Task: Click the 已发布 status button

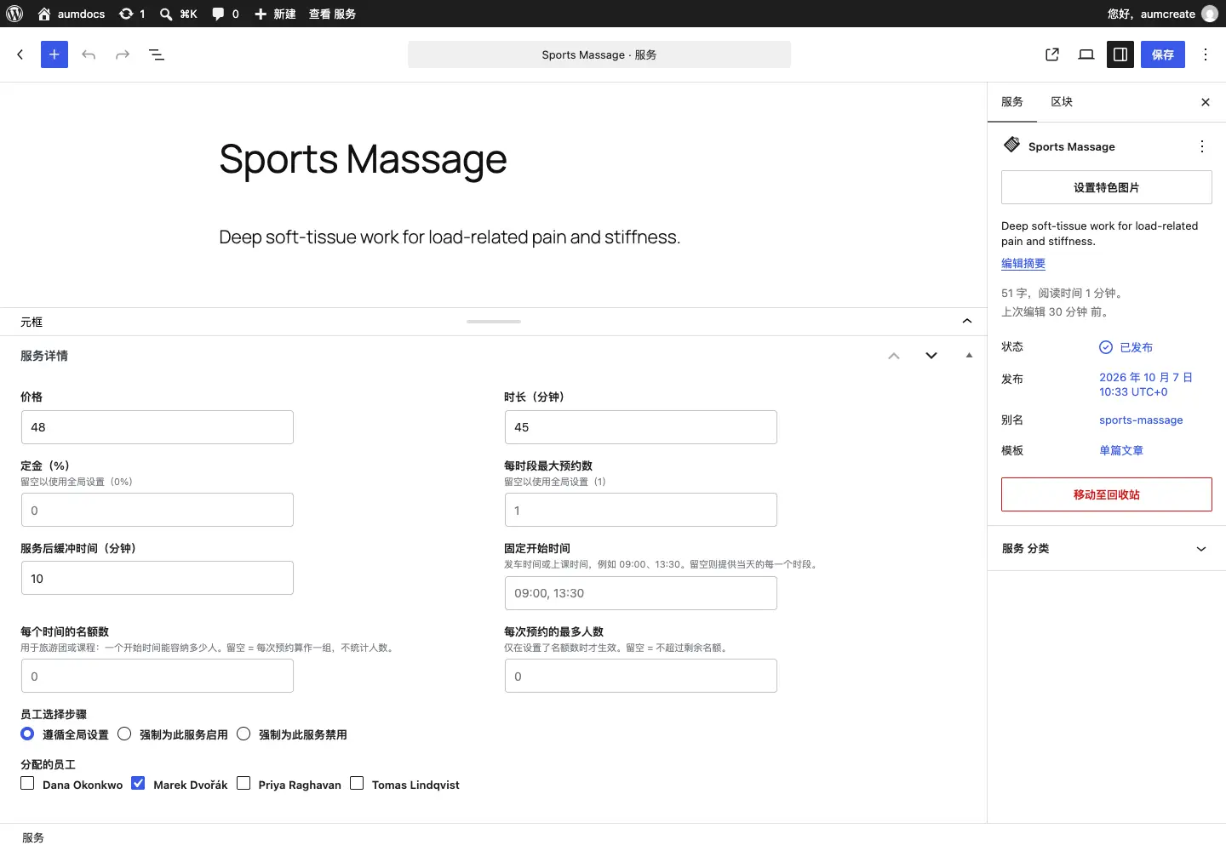Action: [1126, 347]
